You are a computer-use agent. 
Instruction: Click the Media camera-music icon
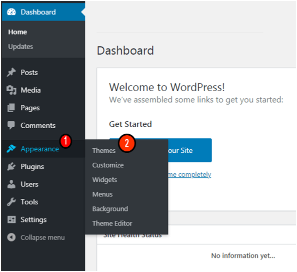point(11,90)
